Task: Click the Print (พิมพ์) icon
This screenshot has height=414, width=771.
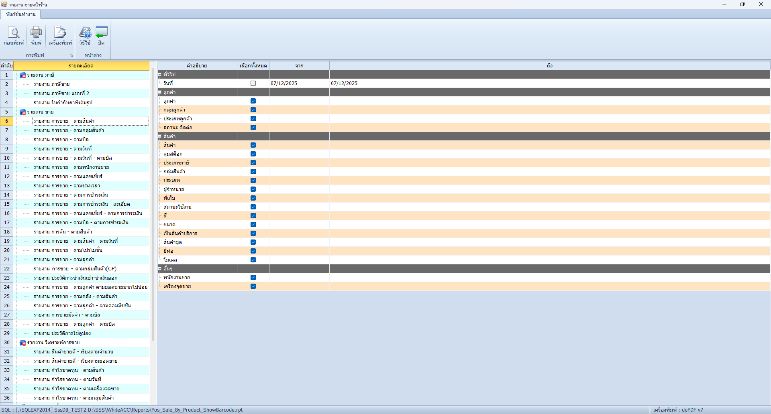Action: tap(36, 33)
